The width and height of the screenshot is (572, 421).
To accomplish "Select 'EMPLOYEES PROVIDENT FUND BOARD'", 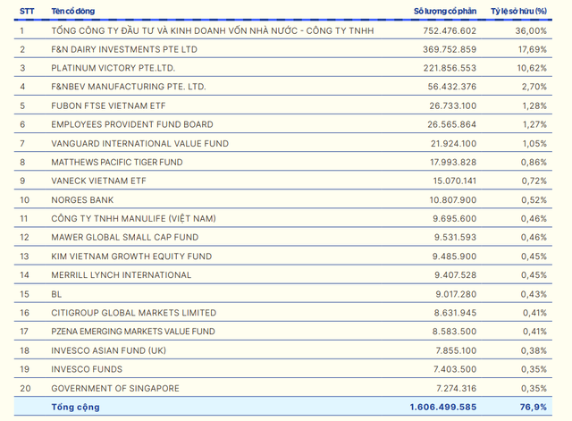I will [132, 124].
